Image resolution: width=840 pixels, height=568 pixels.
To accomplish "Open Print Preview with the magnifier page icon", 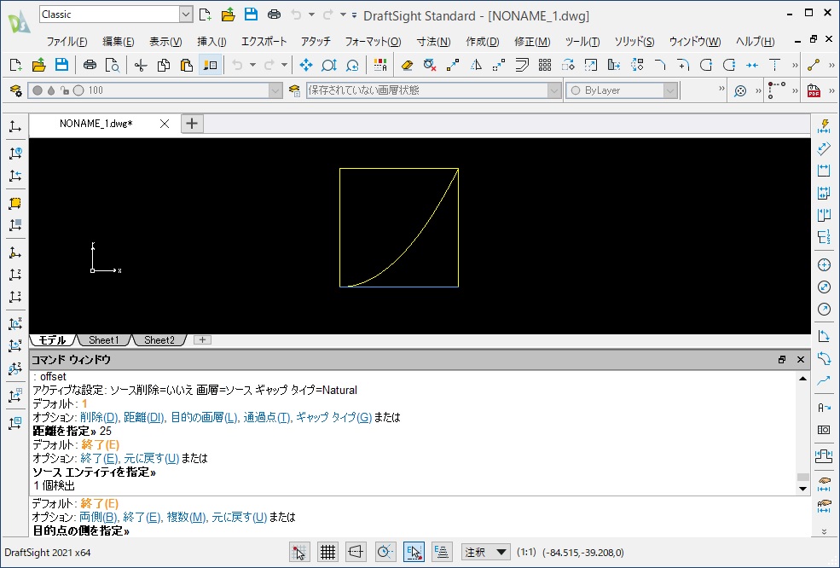I will [x=113, y=66].
